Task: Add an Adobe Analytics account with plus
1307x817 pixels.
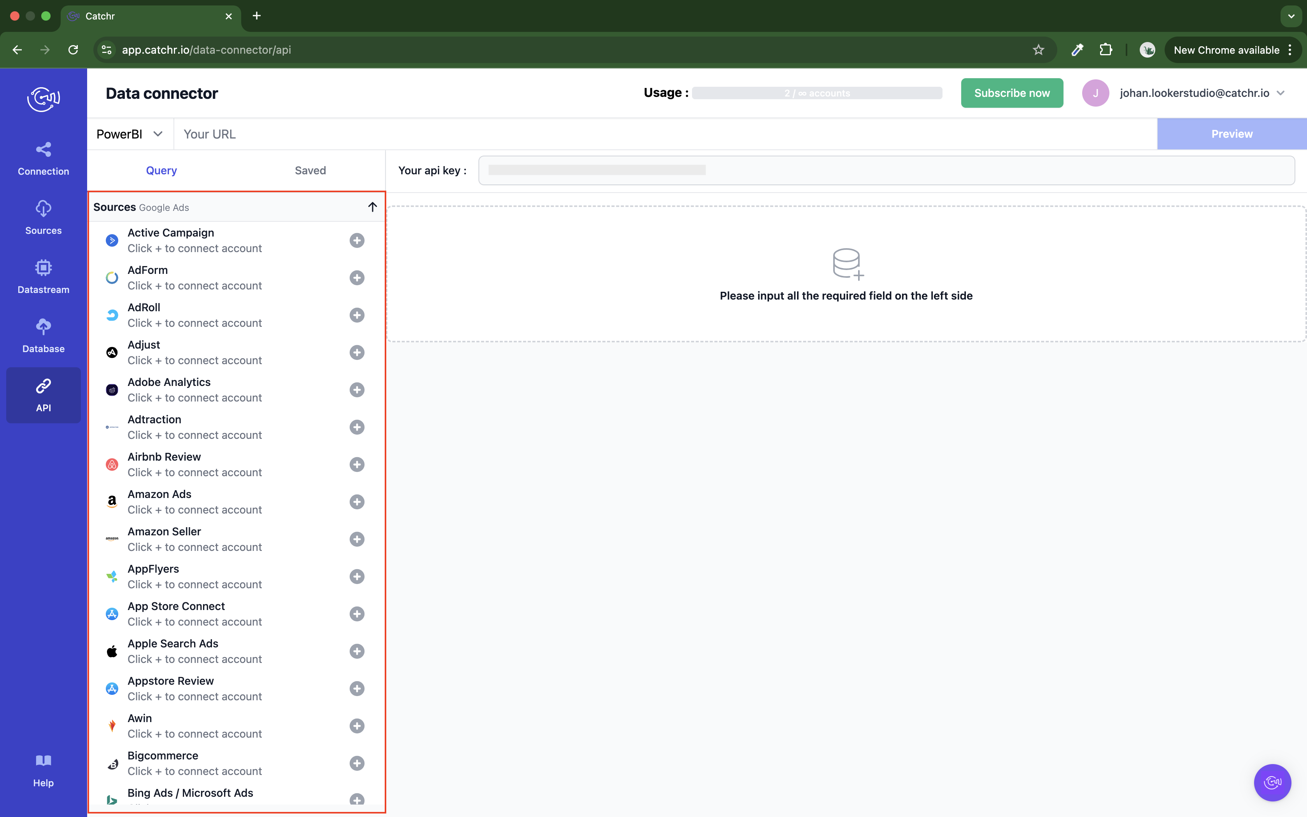Action: pyautogui.click(x=357, y=389)
